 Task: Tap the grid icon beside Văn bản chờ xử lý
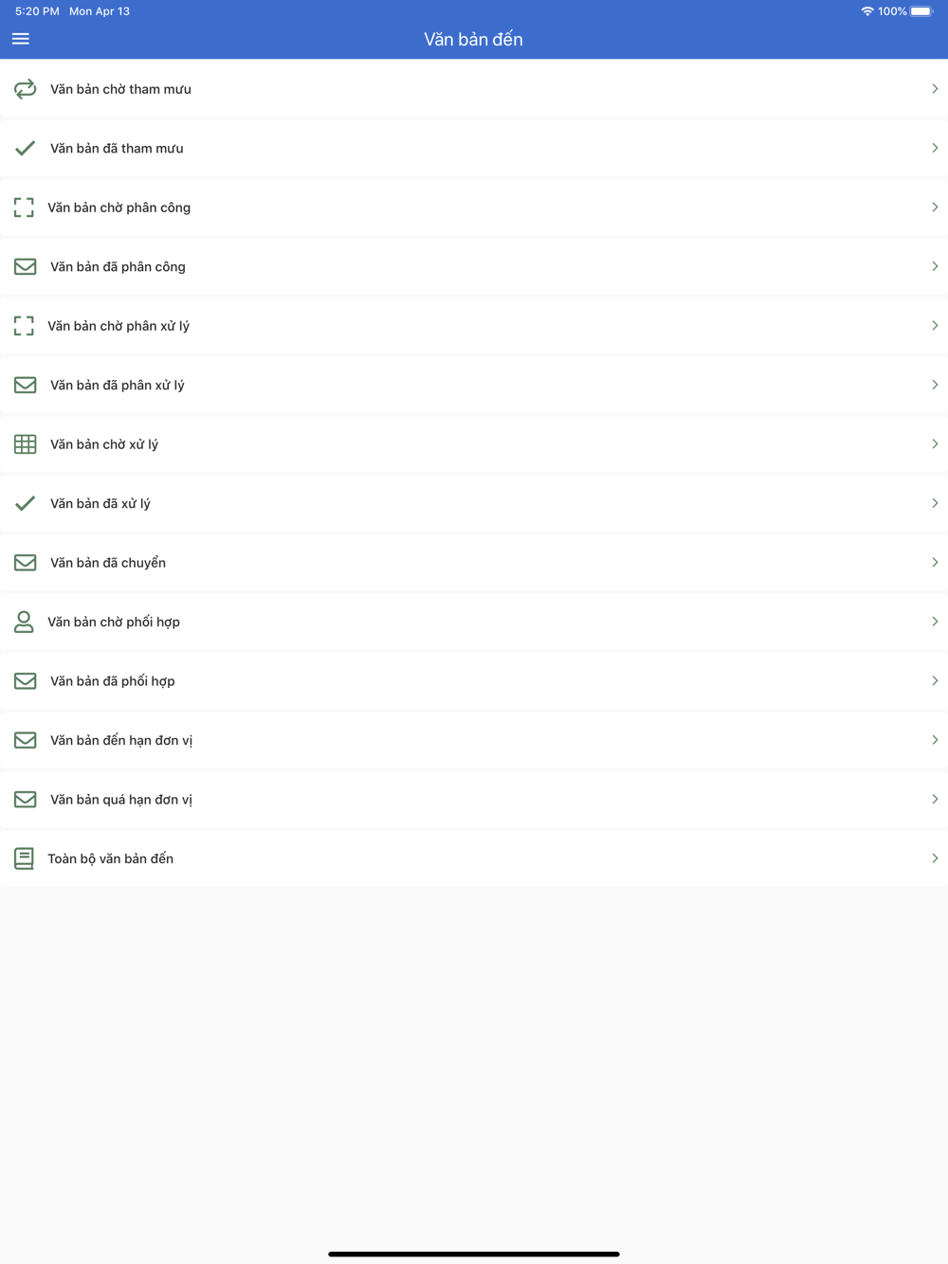coord(26,444)
